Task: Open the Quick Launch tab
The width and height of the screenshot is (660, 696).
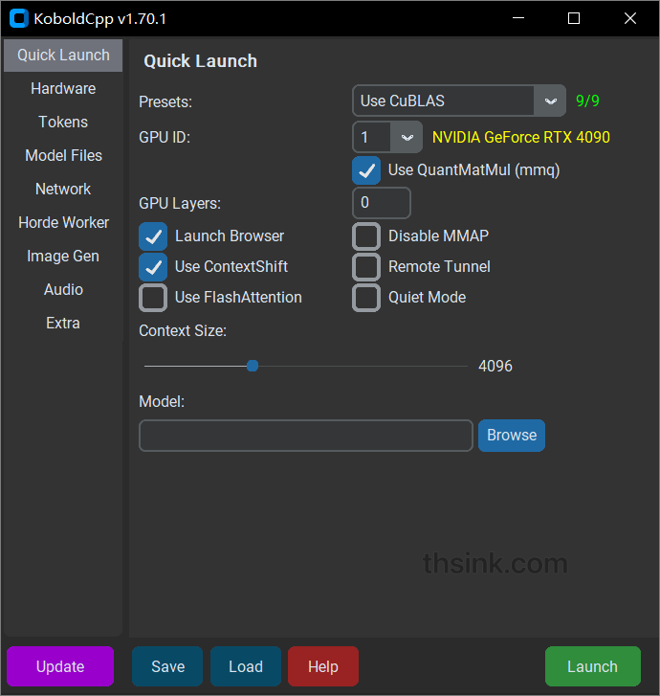Action: [x=63, y=56]
